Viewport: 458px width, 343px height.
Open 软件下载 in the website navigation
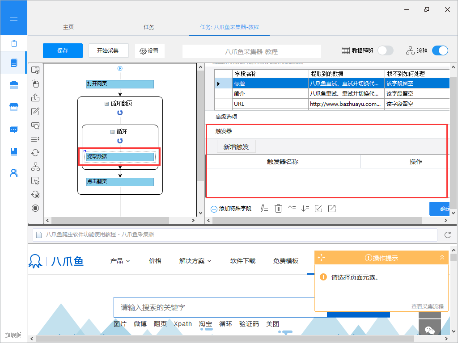click(243, 261)
